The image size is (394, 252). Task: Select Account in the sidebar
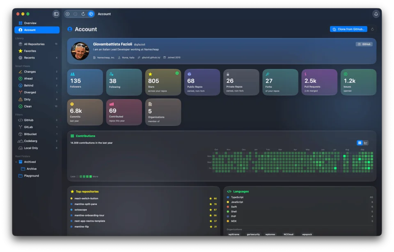click(37, 30)
